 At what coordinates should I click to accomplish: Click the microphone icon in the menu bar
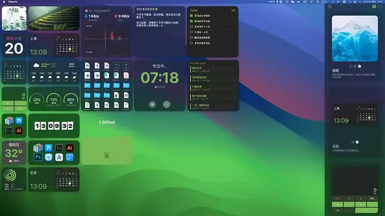[x=277, y=2]
